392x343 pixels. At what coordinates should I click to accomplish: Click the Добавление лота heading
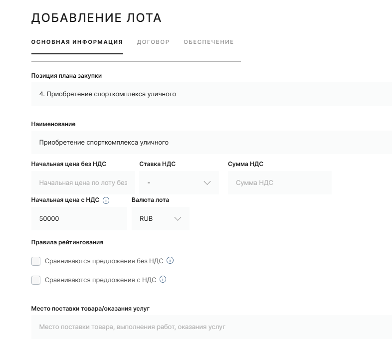[96, 18]
